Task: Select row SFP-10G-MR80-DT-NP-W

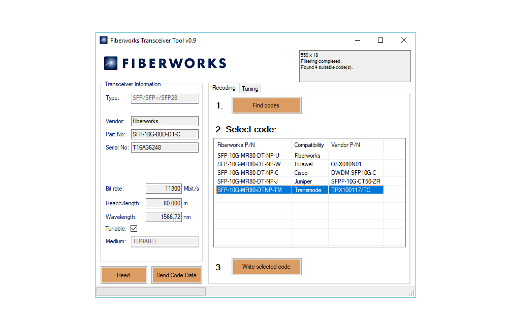Action: (x=300, y=164)
